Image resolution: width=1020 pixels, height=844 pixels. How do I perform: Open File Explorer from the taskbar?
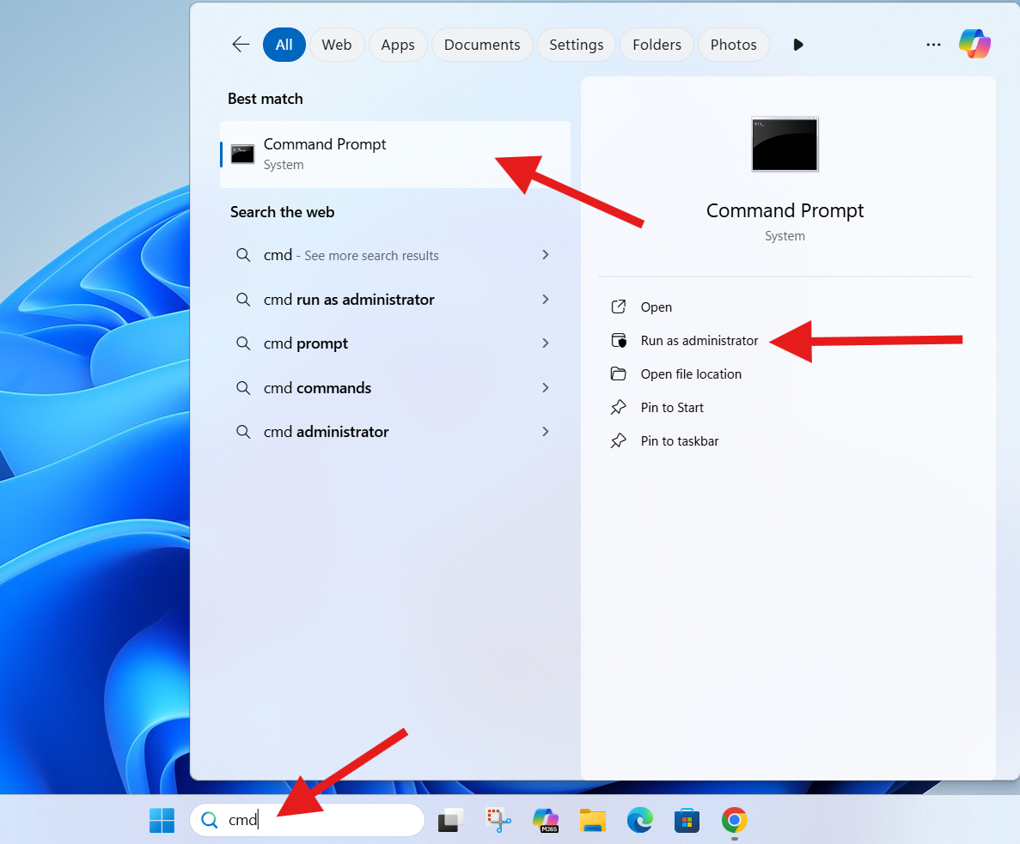[x=592, y=820]
